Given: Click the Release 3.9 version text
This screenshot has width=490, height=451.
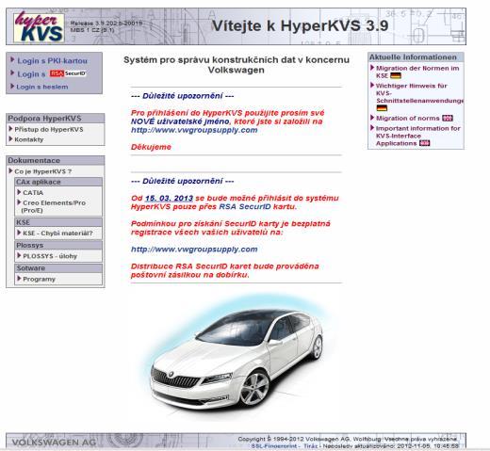Looking at the screenshot, I should click(106, 24).
